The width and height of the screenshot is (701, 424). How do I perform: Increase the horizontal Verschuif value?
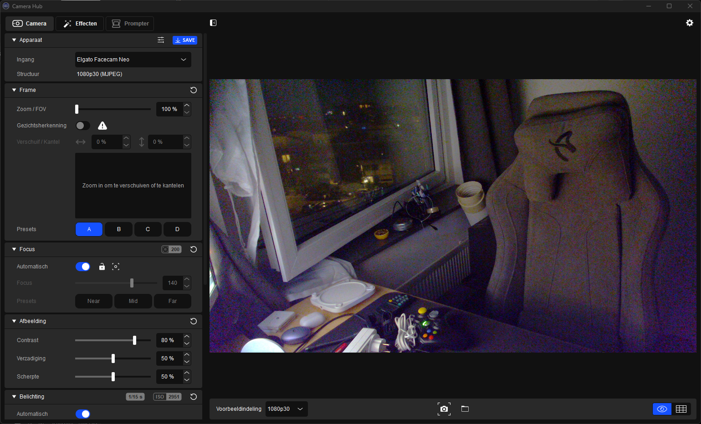(x=126, y=138)
